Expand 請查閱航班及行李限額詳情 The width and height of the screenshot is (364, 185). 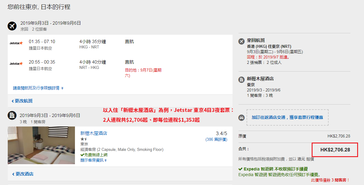click(38, 88)
